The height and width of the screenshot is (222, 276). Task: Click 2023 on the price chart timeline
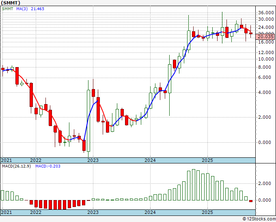click(93, 160)
